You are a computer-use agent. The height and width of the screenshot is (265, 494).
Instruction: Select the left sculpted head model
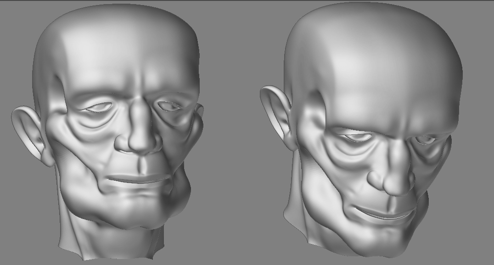(107, 132)
